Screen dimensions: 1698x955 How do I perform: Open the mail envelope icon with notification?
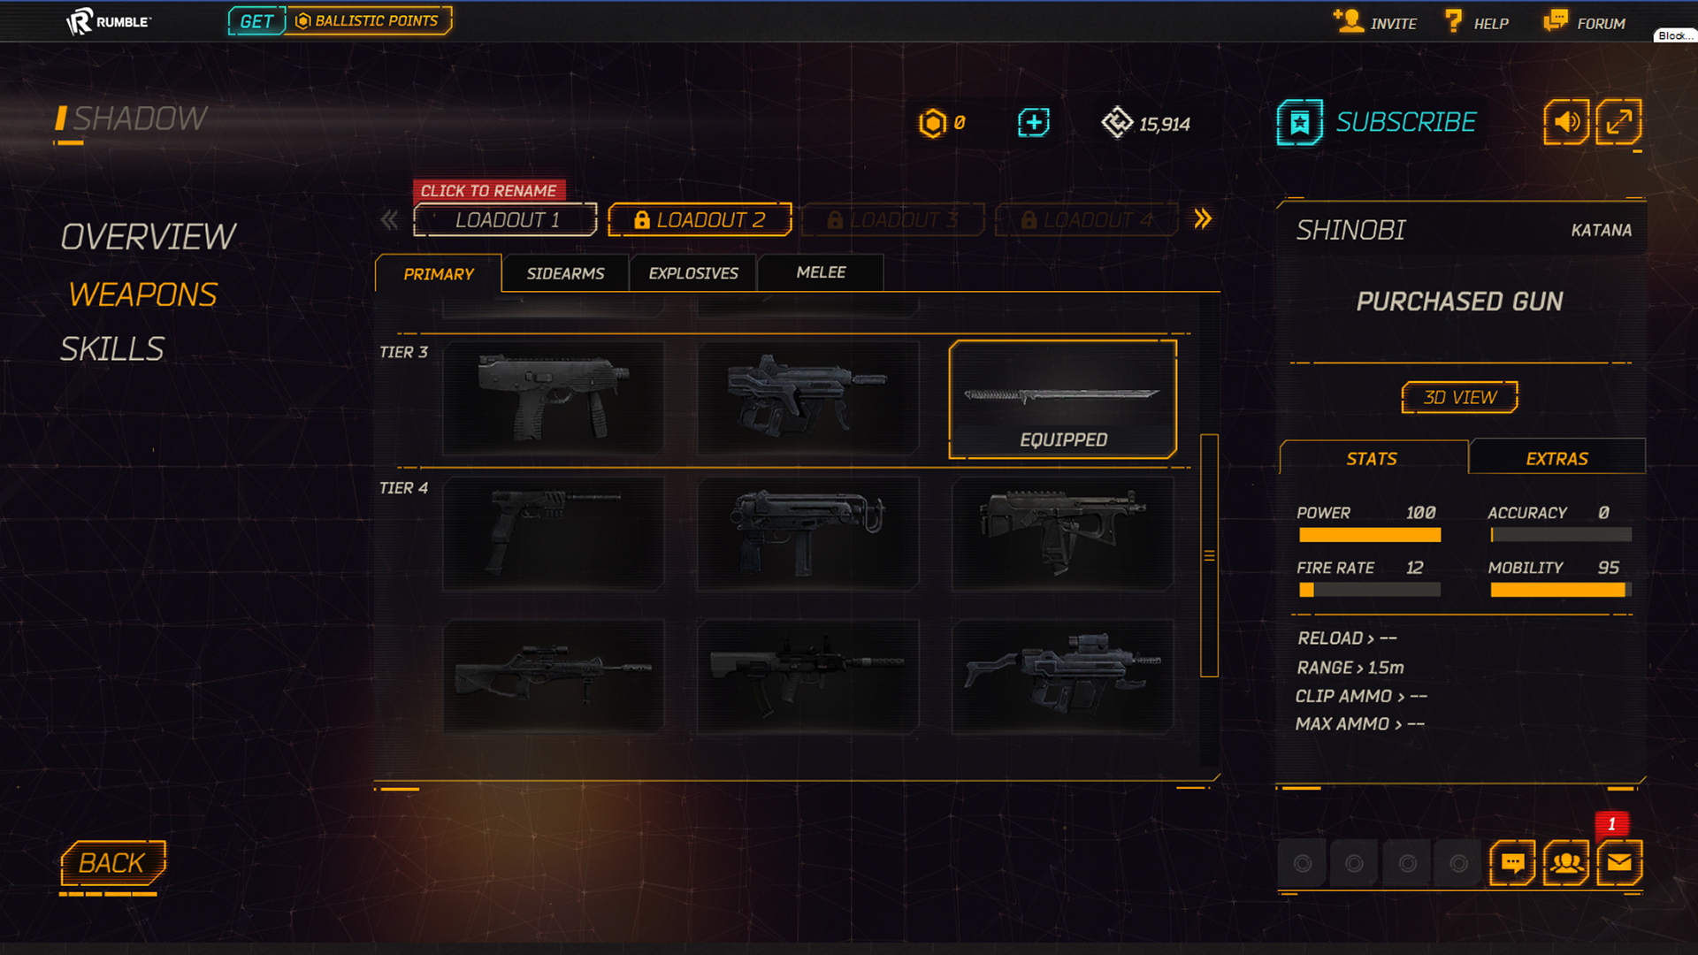pyautogui.click(x=1619, y=862)
